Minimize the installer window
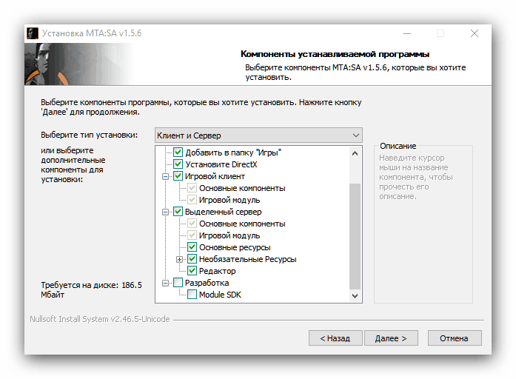516x379 pixels. (x=407, y=33)
